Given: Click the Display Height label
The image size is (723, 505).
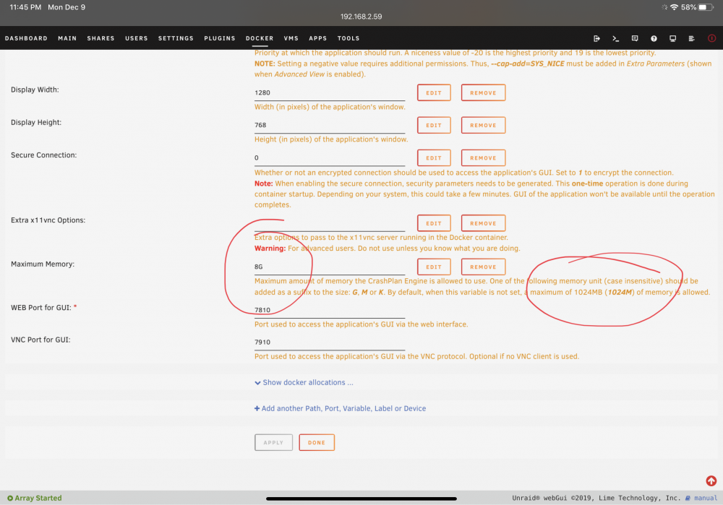Looking at the screenshot, I should (x=36, y=123).
